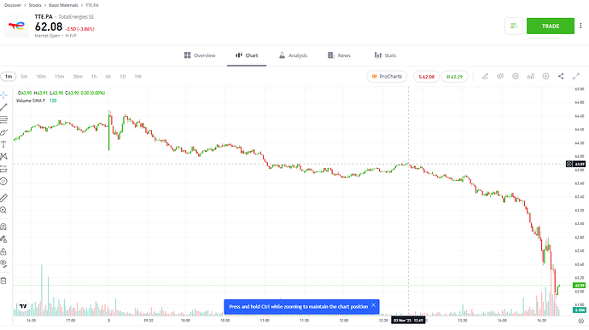This screenshot has width=589, height=330.
Task: Switch to the News tab
Action: pos(339,55)
